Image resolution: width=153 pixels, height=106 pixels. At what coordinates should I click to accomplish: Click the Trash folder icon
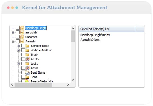pos(27,55)
